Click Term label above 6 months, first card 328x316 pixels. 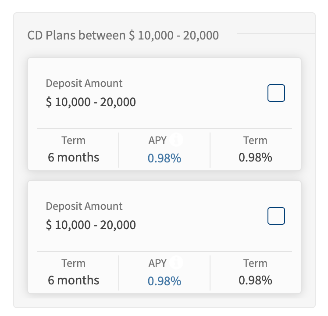point(73,140)
